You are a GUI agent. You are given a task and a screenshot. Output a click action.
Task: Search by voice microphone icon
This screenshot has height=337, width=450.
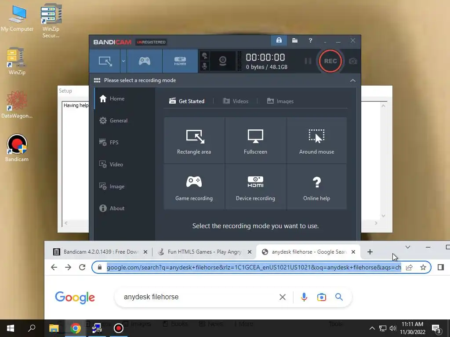304,297
